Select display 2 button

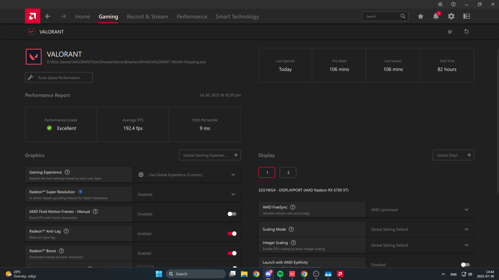click(x=288, y=173)
